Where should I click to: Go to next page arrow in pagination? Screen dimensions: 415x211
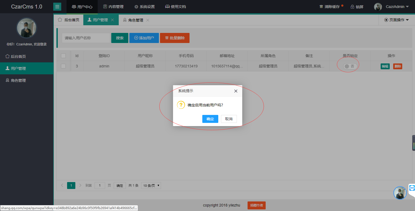pos(80,185)
